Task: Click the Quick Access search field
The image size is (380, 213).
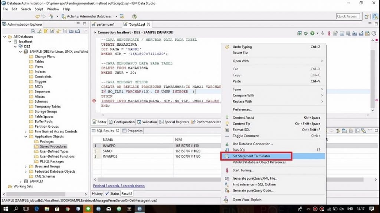Action: [347, 16]
